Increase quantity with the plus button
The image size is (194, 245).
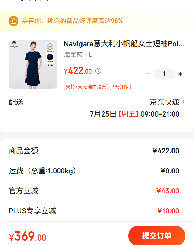180,74
